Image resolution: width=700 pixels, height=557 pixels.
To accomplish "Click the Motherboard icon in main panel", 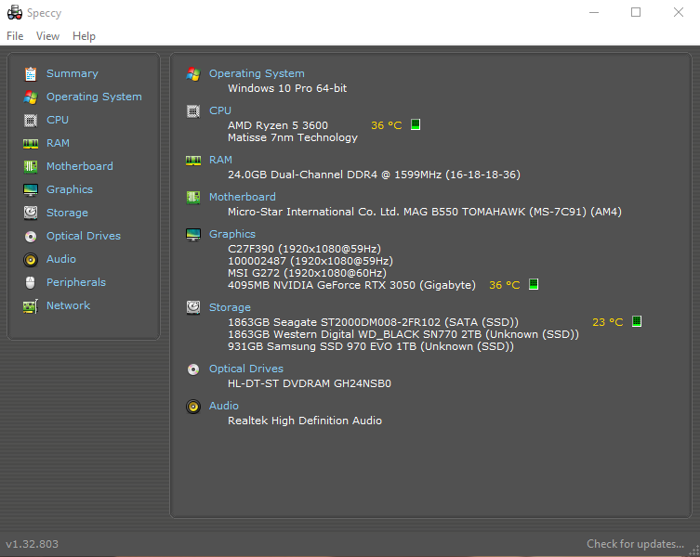I will click(x=193, y=197).
